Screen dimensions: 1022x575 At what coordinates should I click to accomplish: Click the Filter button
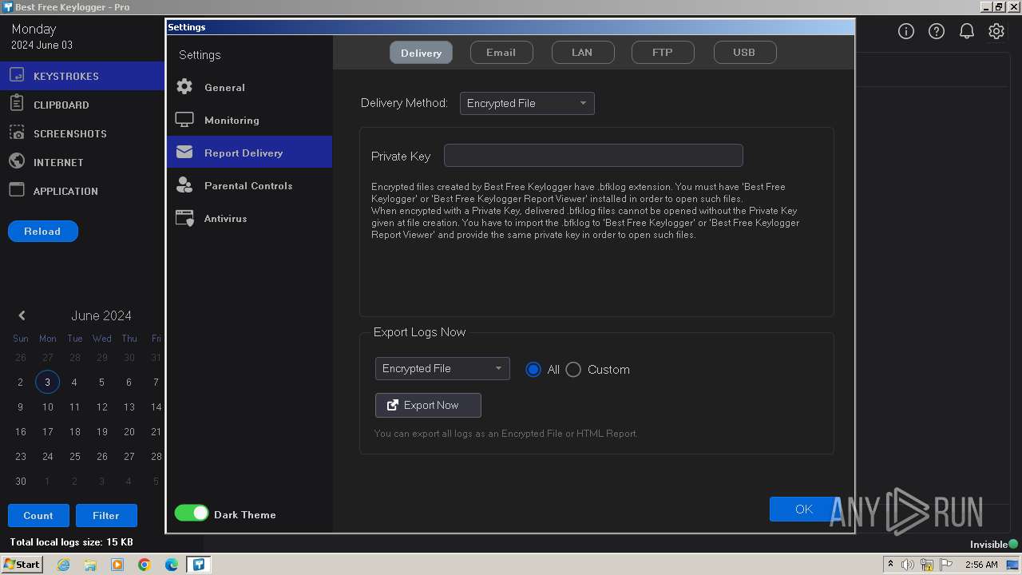tap(106, 515)
